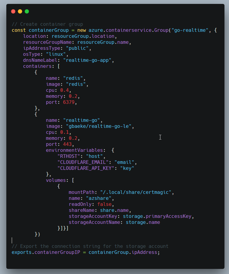Click the yellow minimize dot
229x274 pixels.
pos(20,11)
